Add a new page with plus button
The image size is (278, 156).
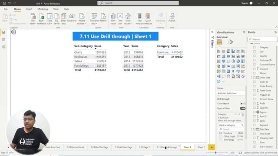pos(212,147)
